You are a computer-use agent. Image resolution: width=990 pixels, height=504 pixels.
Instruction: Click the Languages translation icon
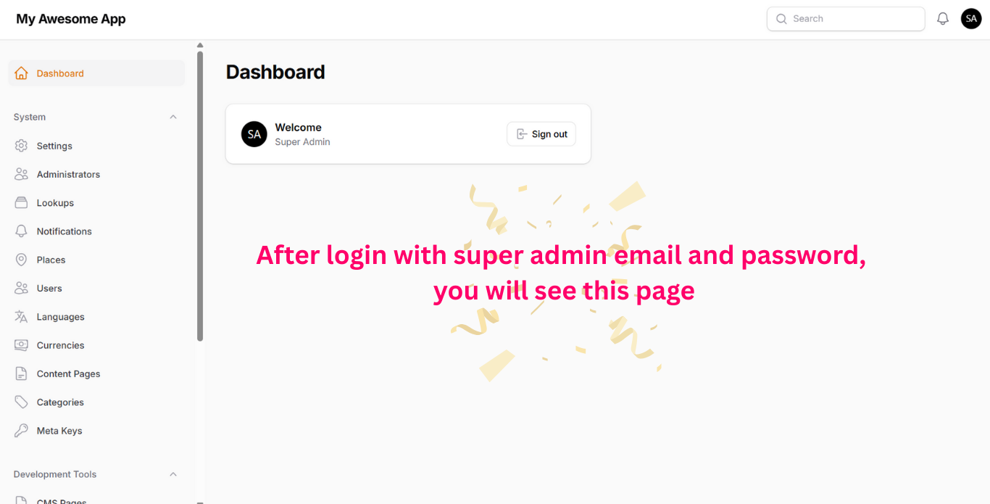pyautogui.click(x=21, y=316)
